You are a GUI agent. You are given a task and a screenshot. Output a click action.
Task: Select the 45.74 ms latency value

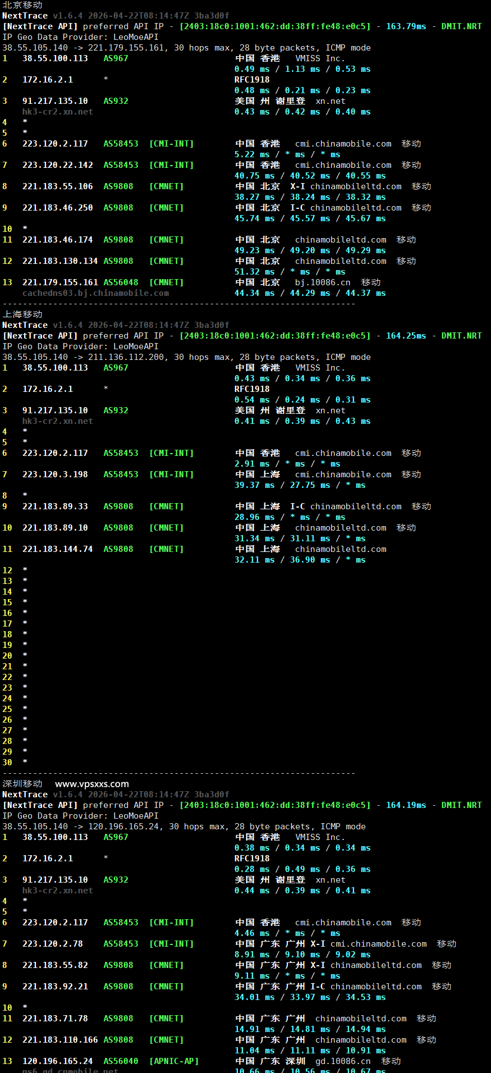(x=255, y=218)
